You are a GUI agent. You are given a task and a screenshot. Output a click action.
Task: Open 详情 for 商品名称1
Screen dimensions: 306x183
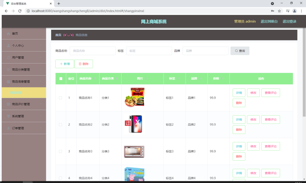point(239,93)
